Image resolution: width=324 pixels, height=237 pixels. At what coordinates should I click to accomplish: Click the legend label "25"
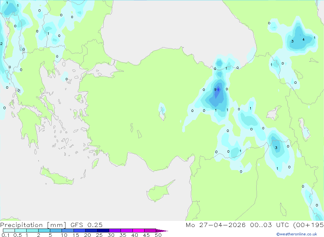point(99,235)
